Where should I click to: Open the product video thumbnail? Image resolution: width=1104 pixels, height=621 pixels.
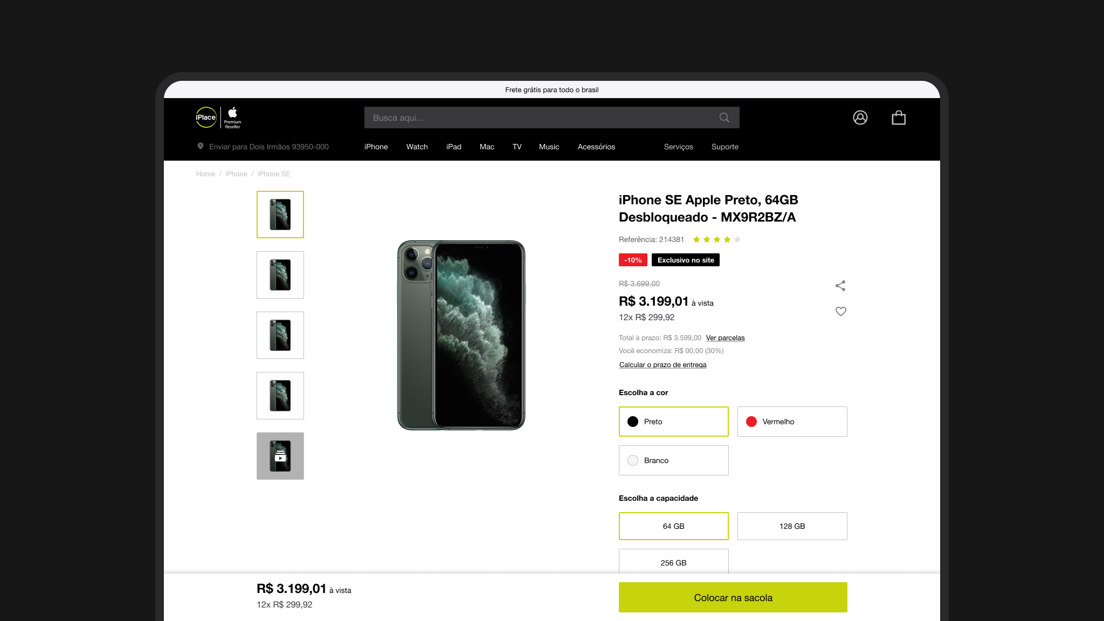pos(280,456)
